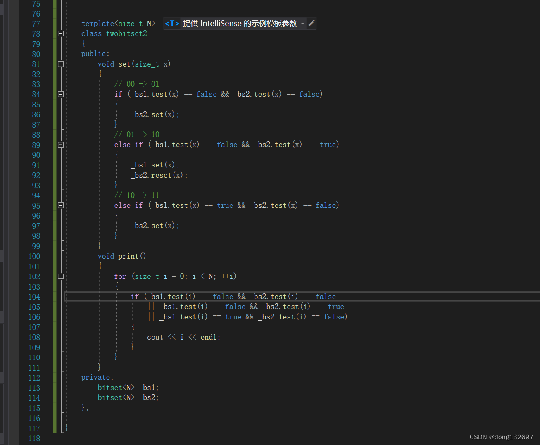Click the 'private:' access specifier

98,377
